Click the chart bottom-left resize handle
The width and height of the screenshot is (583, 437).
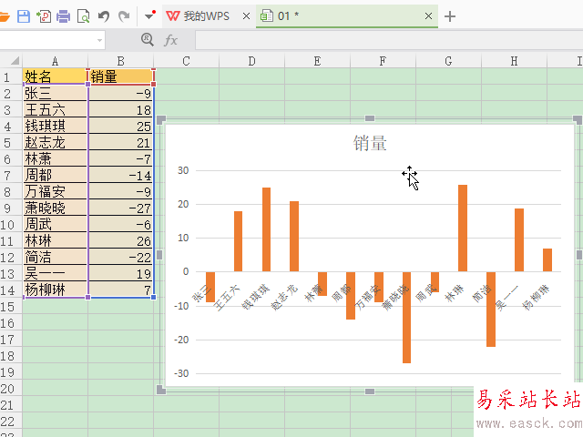pyautogui.click(x=161, y=390)
